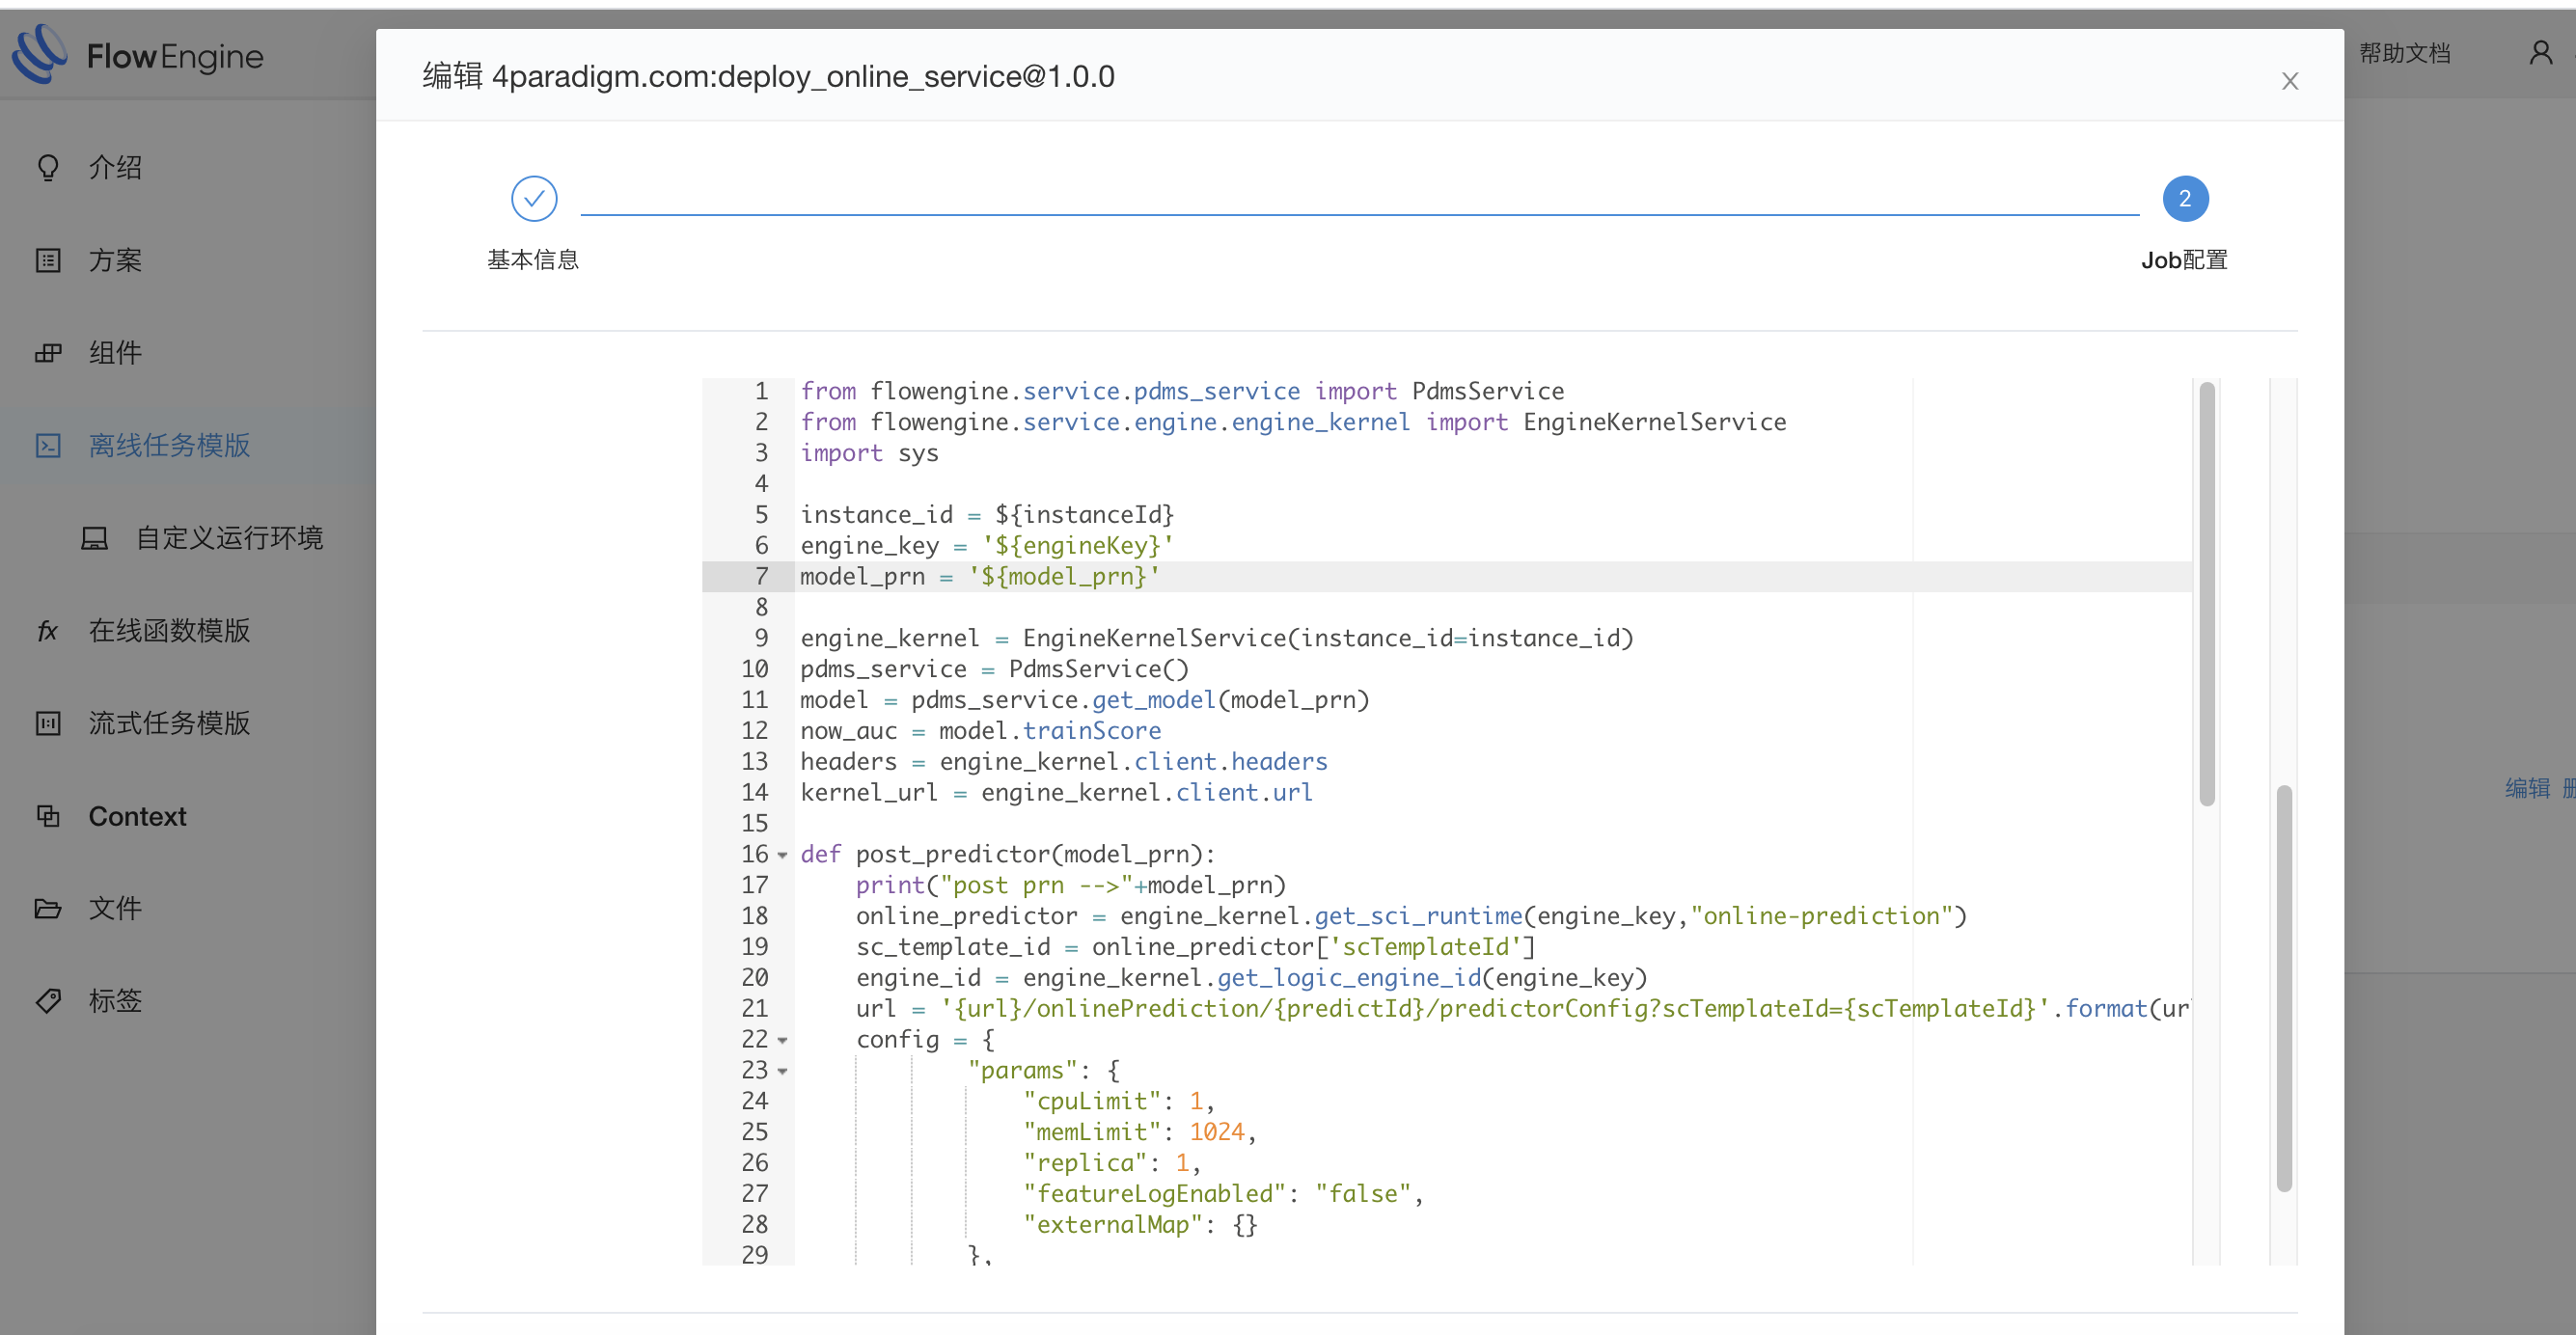
Task: Click the list icon beside 方案
Action: click(48, 260)
